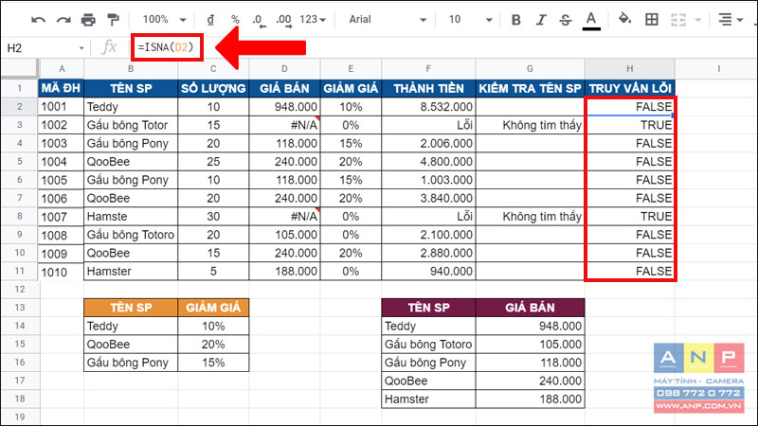
Task: Increase decimal places icon
Action: pos(283,20)
